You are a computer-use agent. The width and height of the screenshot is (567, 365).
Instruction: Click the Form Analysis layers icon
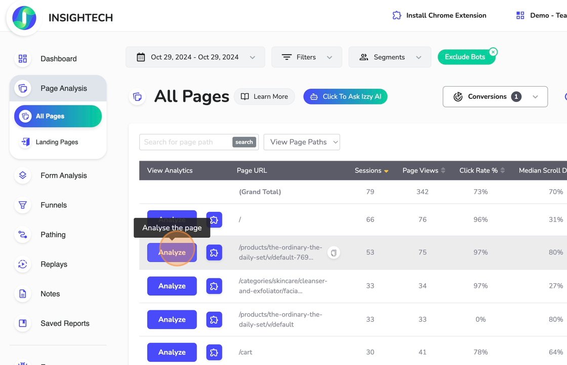(23, 175)
